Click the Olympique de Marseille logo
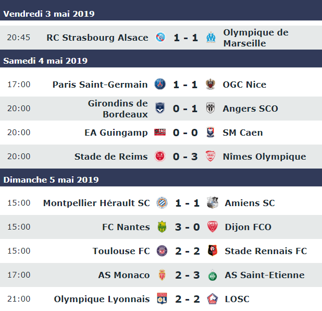The width and height of the screenshot is (322, 311). pyautogui.click(x=211, y=38)
